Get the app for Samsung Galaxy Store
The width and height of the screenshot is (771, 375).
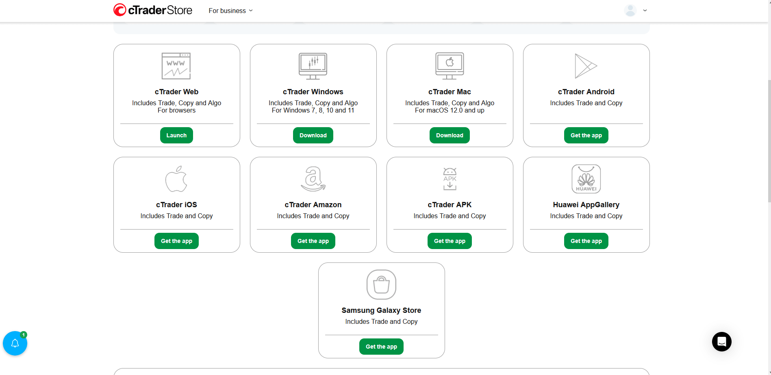(x=381, y=347)
